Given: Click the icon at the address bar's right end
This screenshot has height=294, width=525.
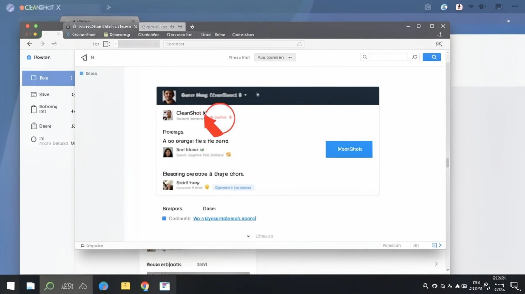Looking at the screenshot, I should click(x=300, y=44).
